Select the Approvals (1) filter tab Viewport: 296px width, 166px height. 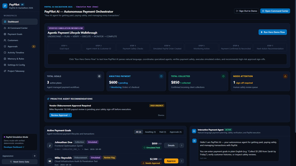(x=176, y=132)
